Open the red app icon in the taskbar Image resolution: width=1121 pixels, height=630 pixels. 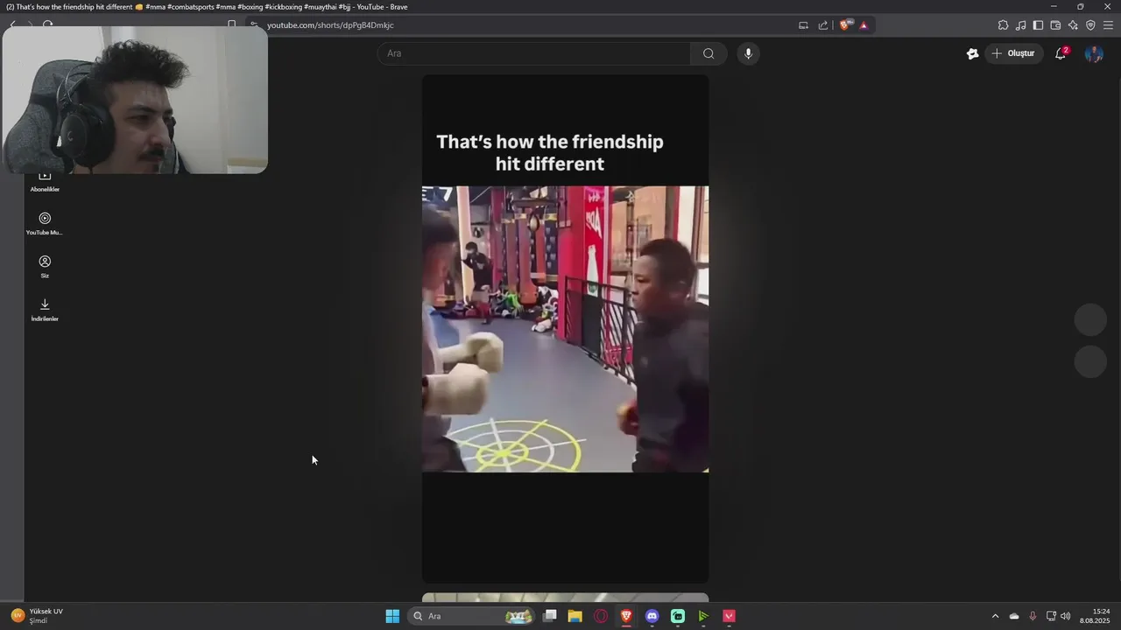coord(729,616)
